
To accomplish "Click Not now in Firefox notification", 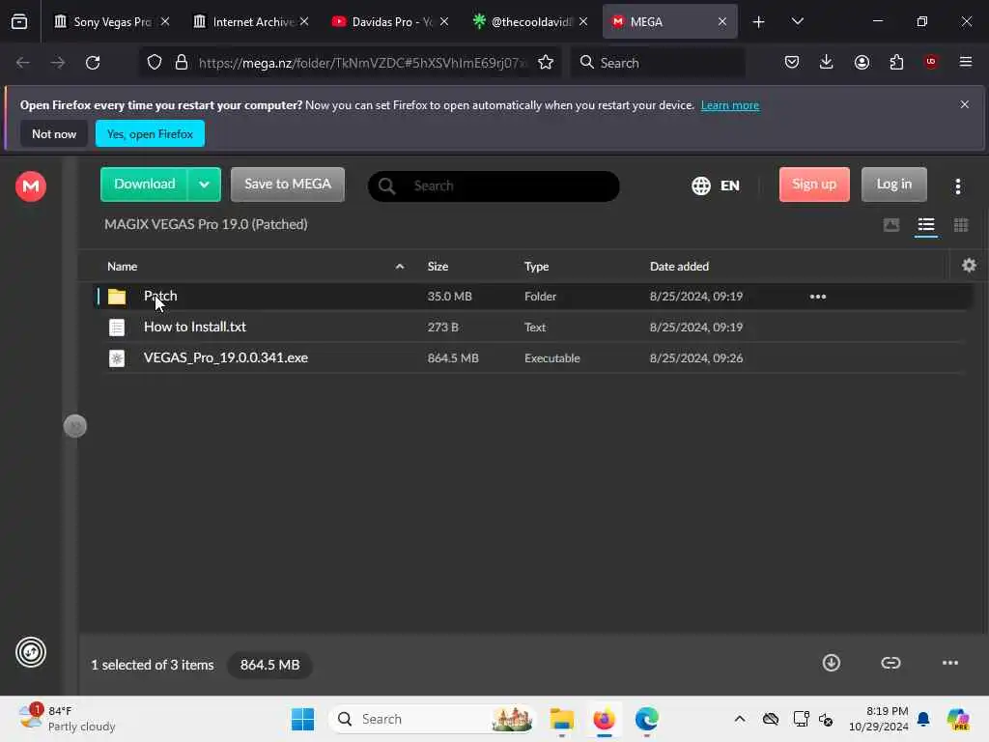I will (54, 133).
